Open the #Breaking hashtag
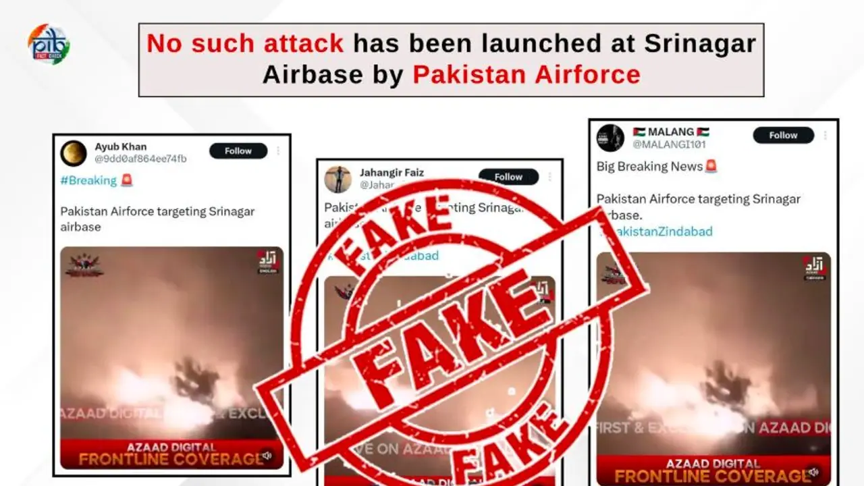 click(88, 180)
